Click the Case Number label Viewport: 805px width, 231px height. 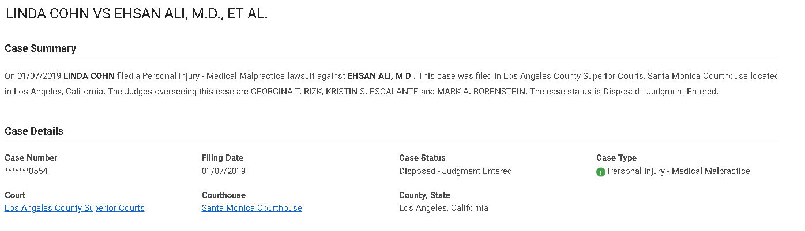point(31,158)
